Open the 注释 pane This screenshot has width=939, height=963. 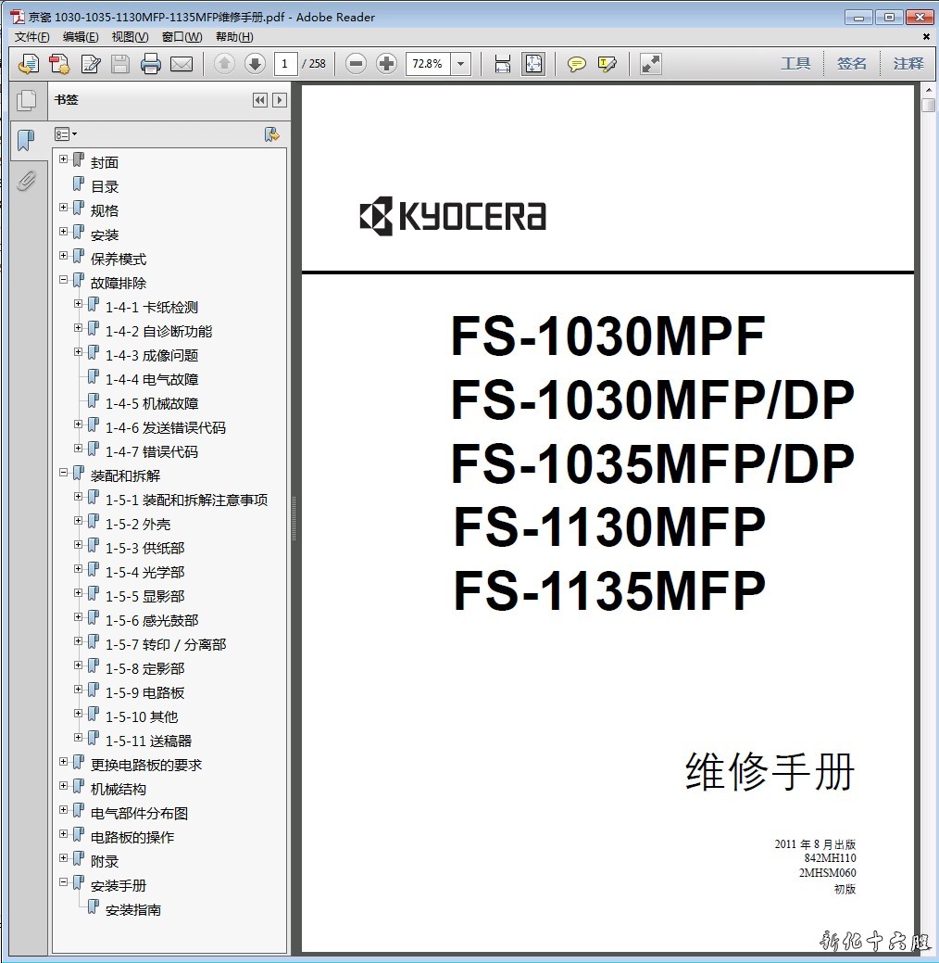(x=908, y=64)
